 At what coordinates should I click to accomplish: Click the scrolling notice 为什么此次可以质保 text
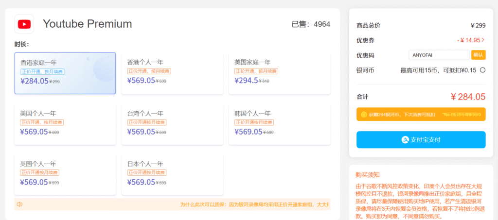[x=255, y=204]
